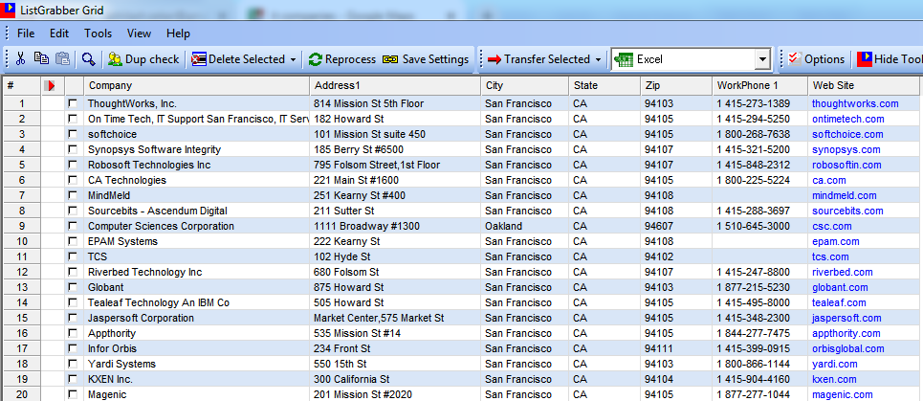Check the Appthority row checkbox
Viewport: 923px width, 401px height.
point(73,333)
